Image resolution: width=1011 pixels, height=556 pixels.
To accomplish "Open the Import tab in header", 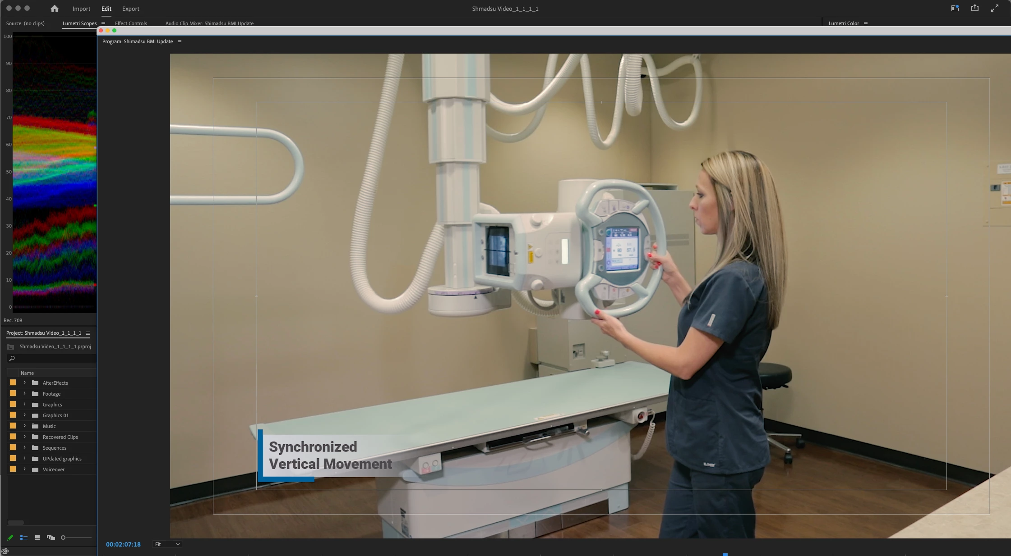I will point(81,9).
